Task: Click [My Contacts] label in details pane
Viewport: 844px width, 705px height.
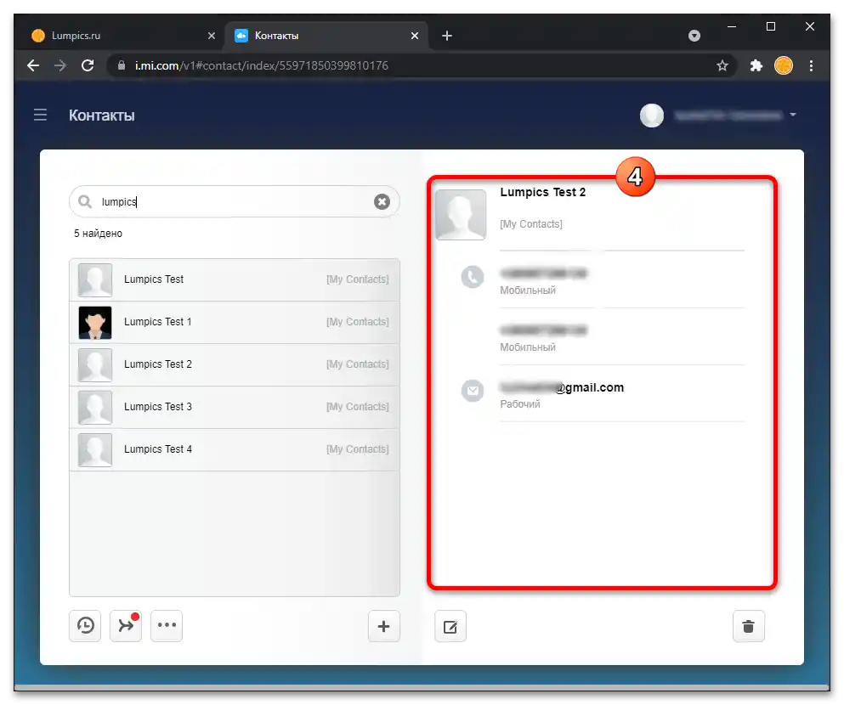Action: click(x=531, y=223)
